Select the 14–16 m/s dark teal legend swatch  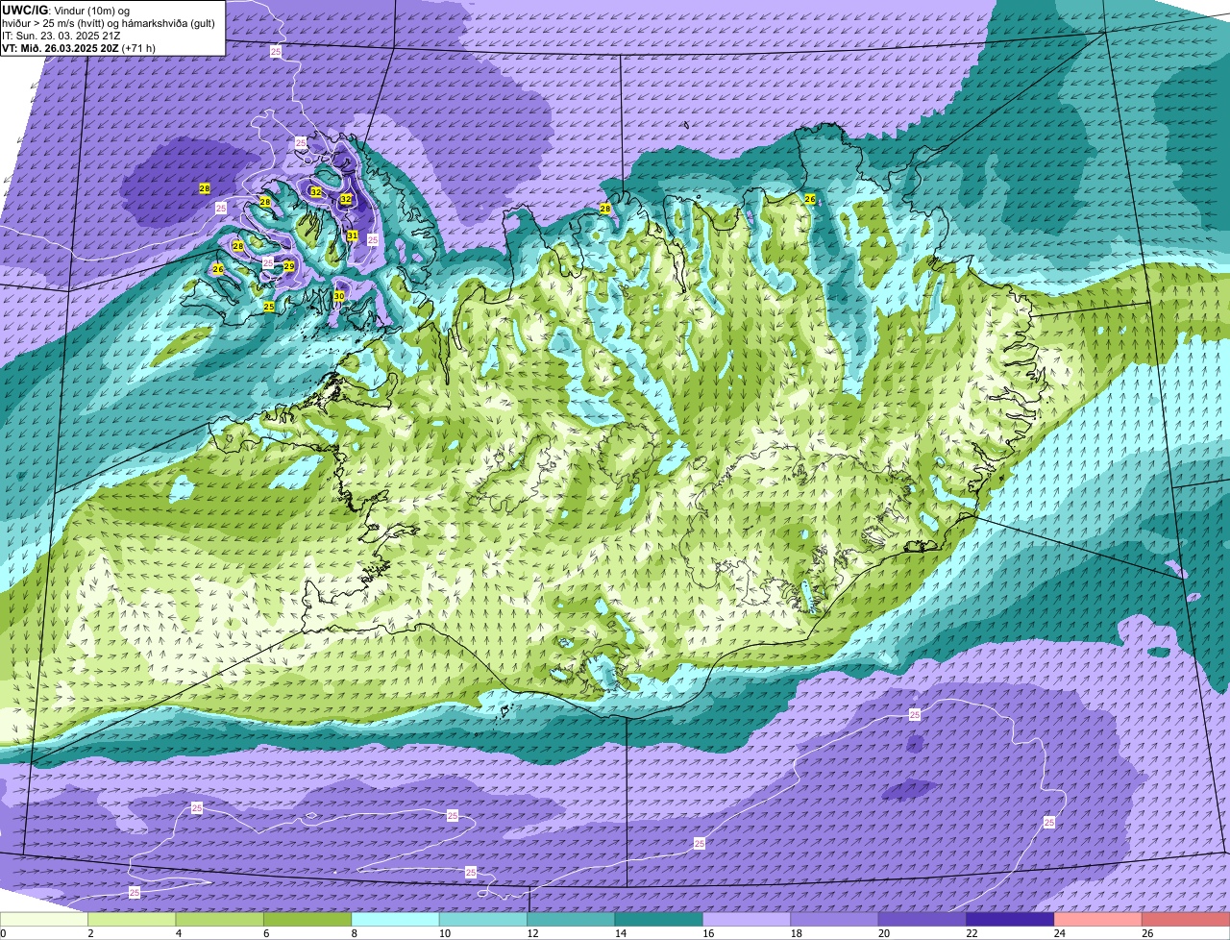pos(659,920)
